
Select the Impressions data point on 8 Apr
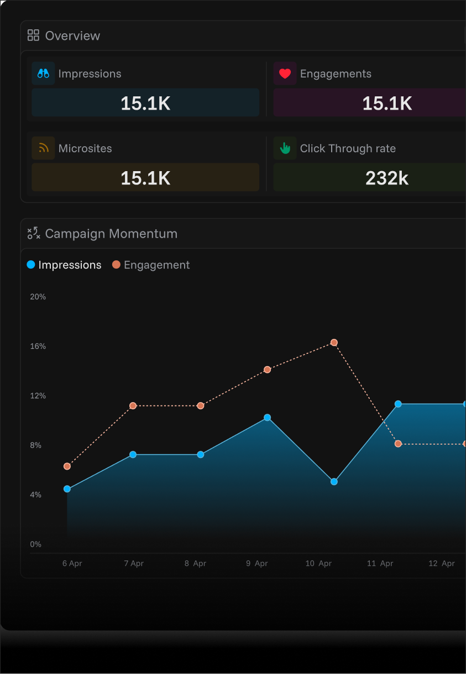201,455
